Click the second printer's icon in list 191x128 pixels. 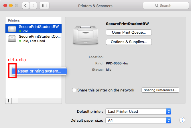[12, 39]
